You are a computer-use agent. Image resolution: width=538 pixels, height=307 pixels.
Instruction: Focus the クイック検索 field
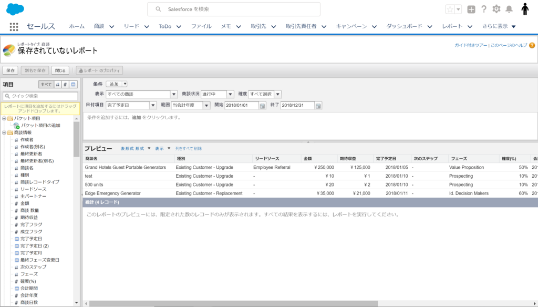[x=40, y=96]
